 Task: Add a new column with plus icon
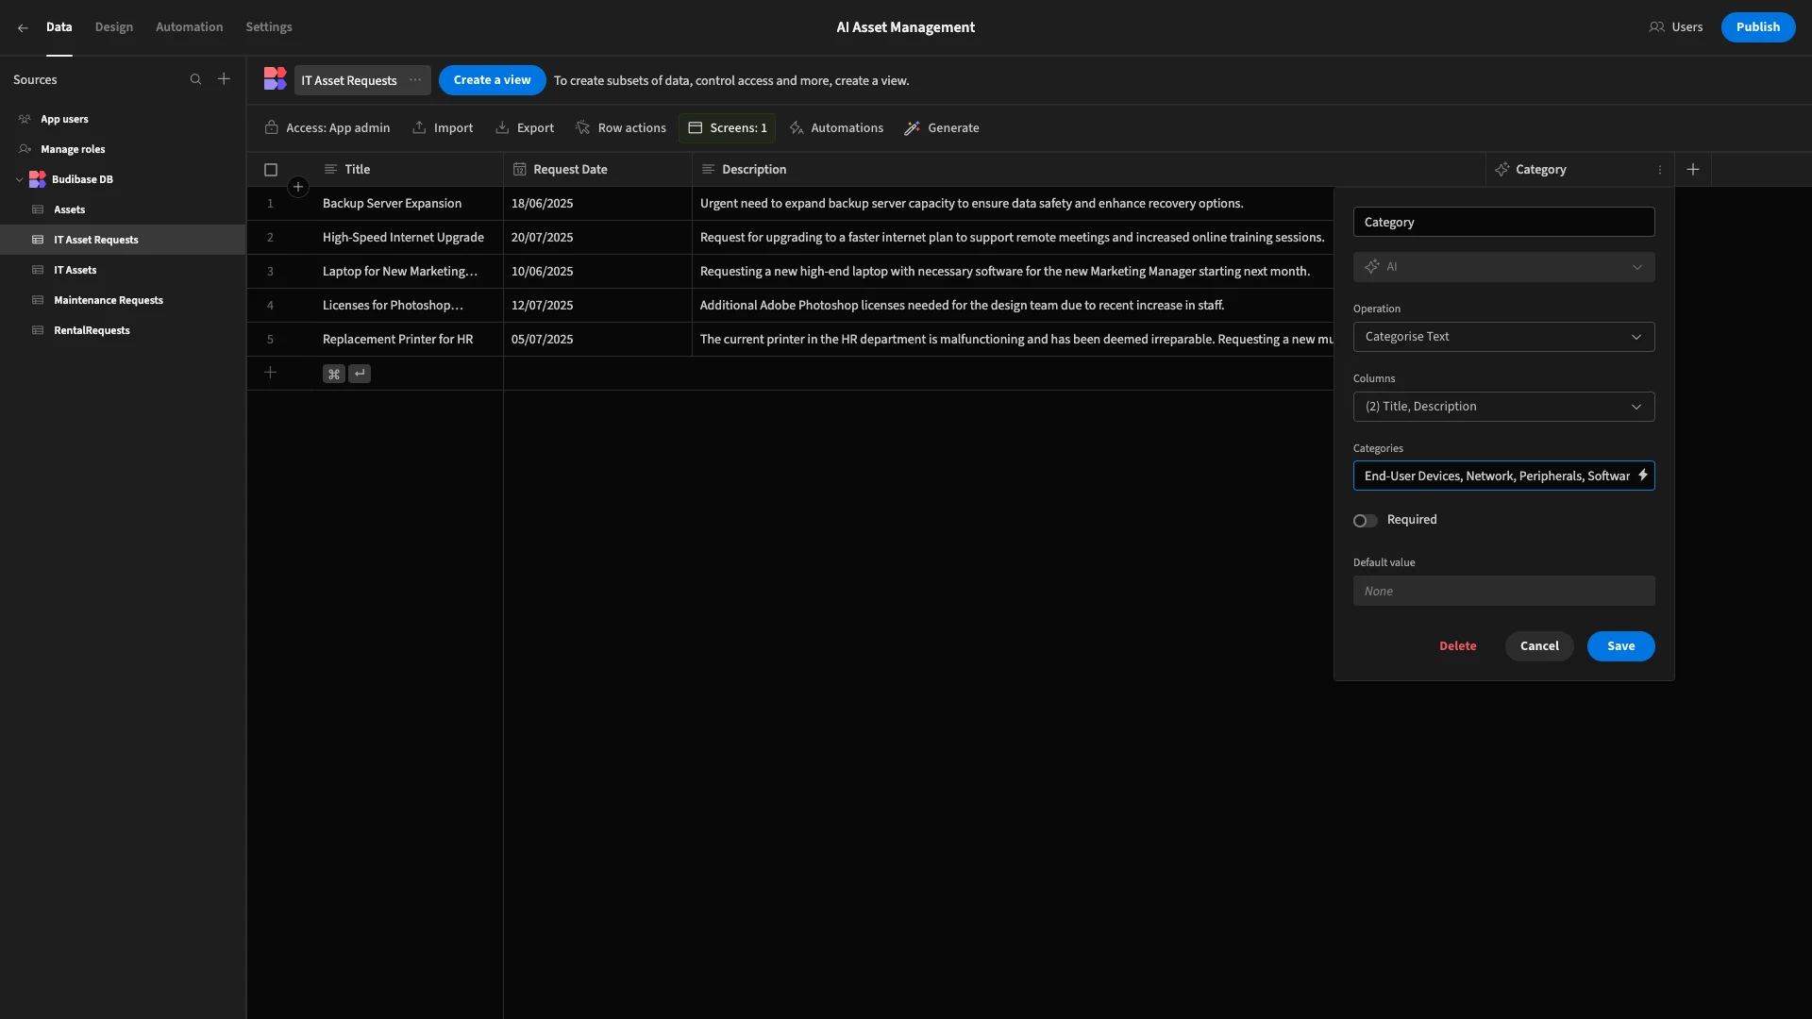click(1693, 170)
